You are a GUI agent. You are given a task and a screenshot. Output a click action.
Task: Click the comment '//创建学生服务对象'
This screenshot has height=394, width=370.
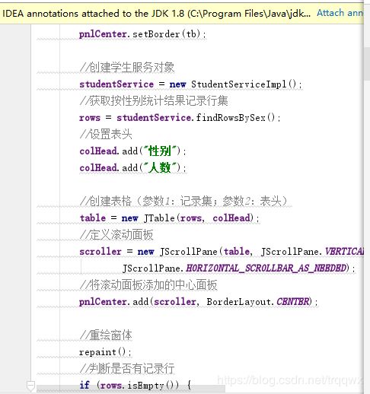pos(127,68)
